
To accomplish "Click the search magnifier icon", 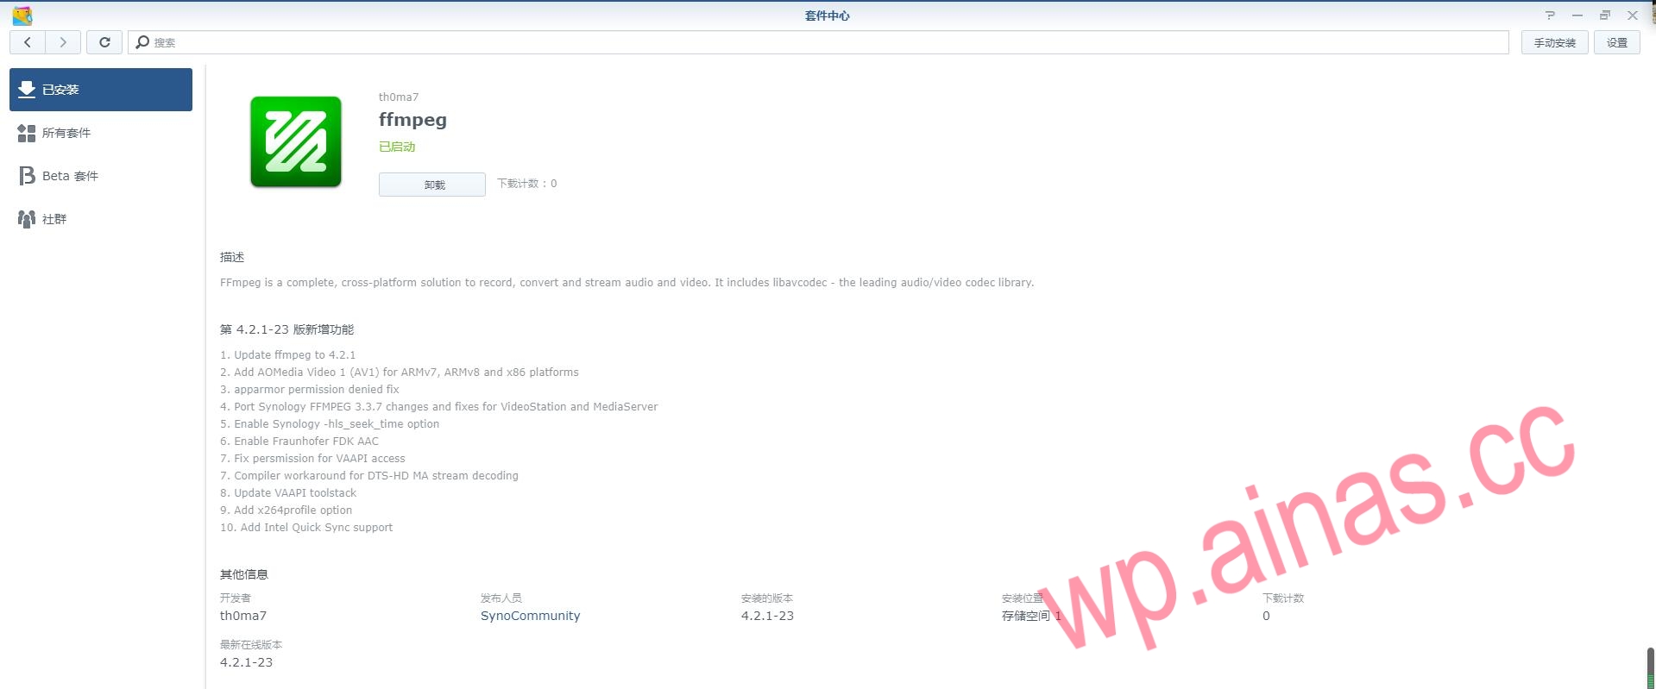I will [x=143, y=42].
